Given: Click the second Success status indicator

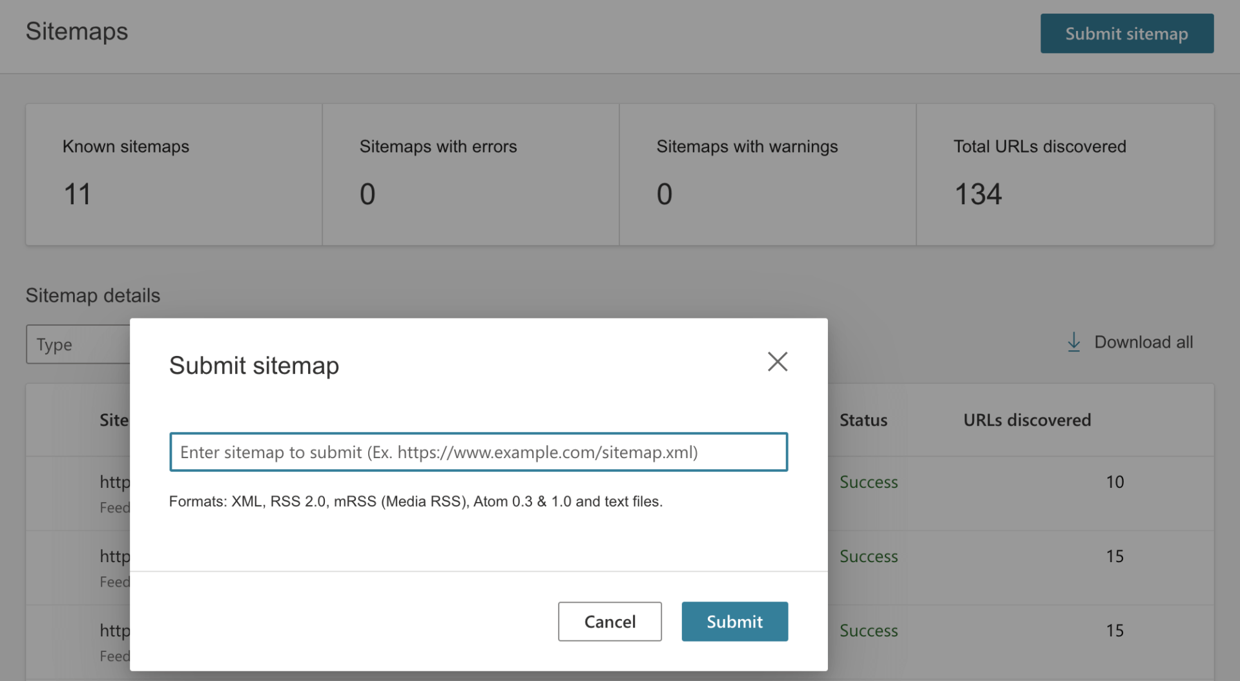Looking at the screenshot, I should [x=868, y=556].
